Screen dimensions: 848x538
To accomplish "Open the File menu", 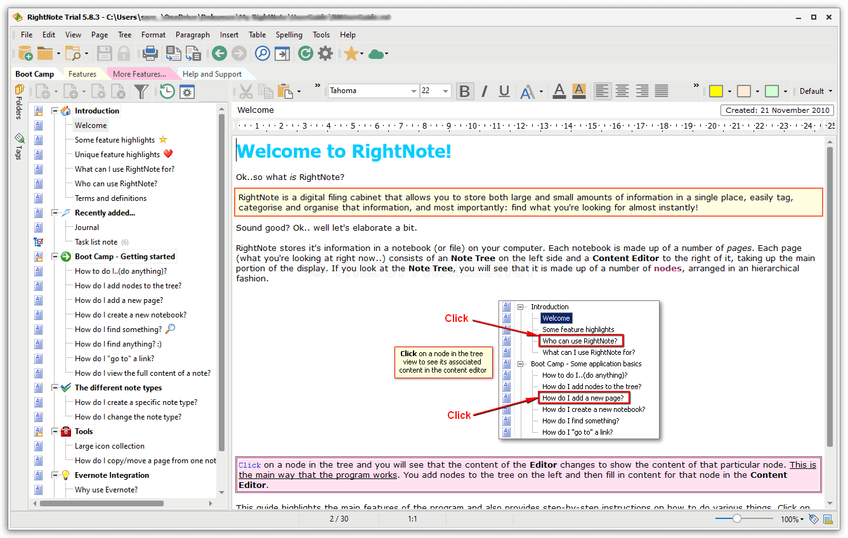I will 27,35.
